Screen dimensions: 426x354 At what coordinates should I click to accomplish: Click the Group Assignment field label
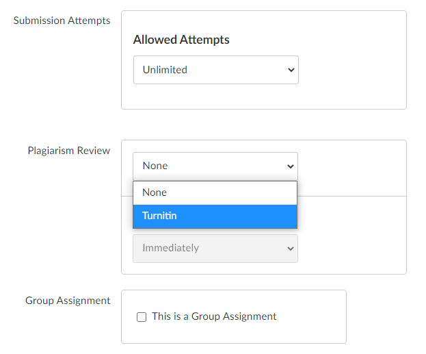[x=68, y=301]
